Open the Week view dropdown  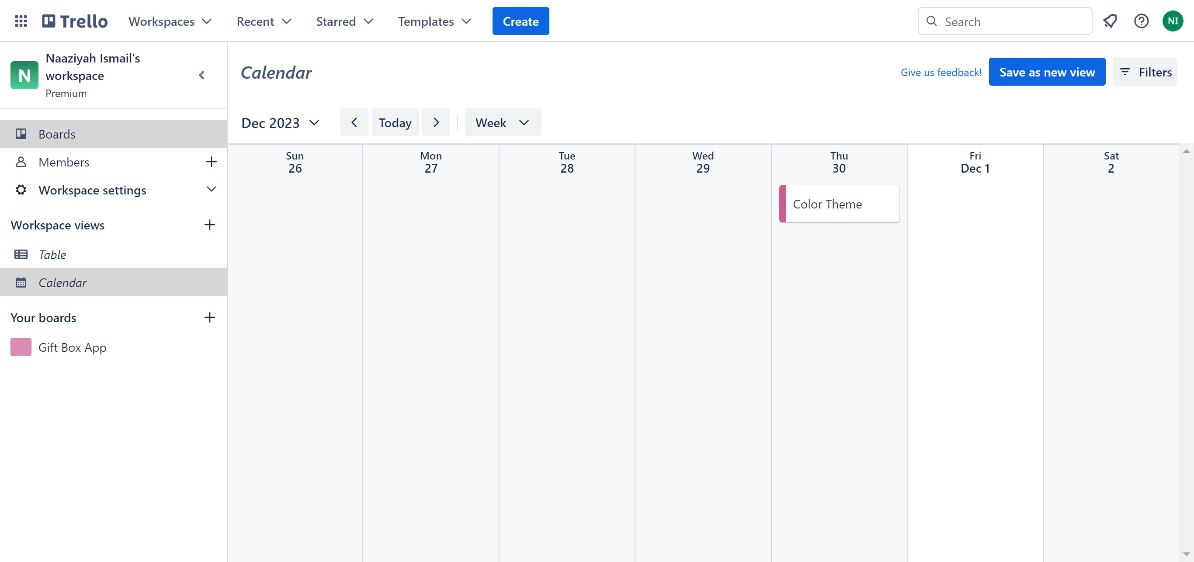503,122
